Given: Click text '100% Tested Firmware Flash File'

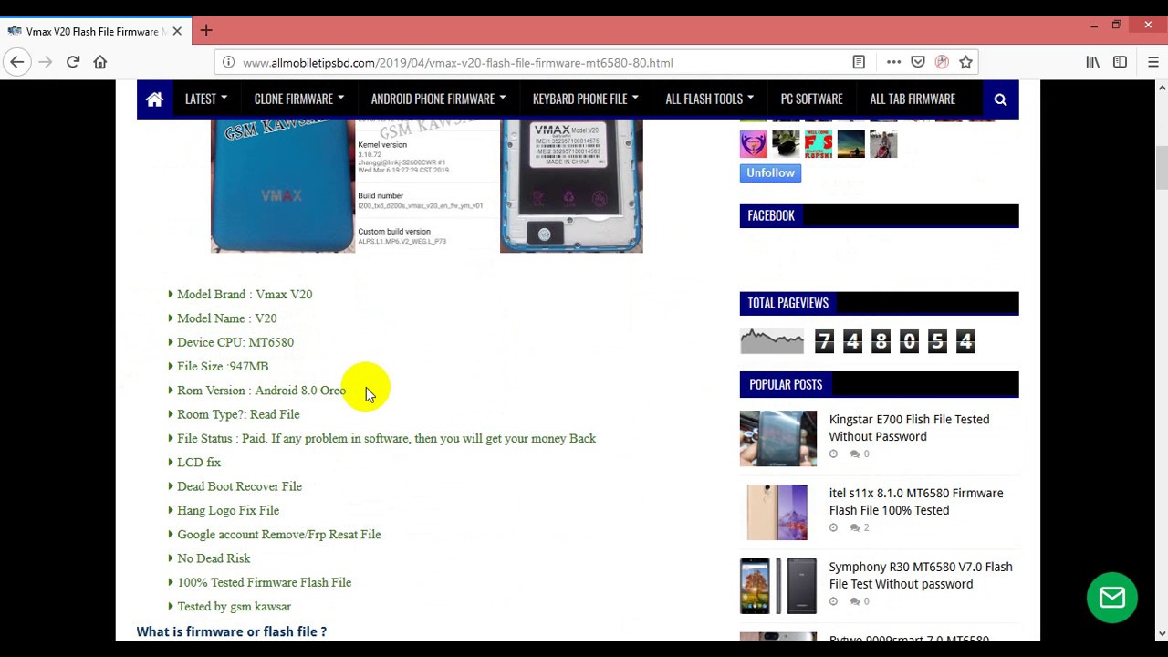Looking at the screenshot, I should point(264,582).
